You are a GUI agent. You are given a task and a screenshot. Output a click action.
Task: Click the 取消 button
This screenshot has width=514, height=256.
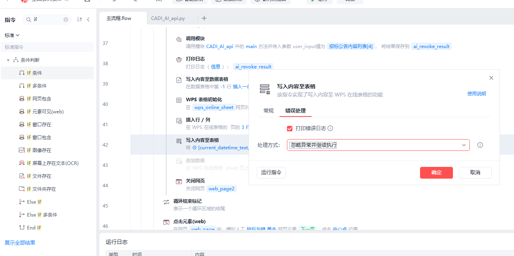[475, 173]
